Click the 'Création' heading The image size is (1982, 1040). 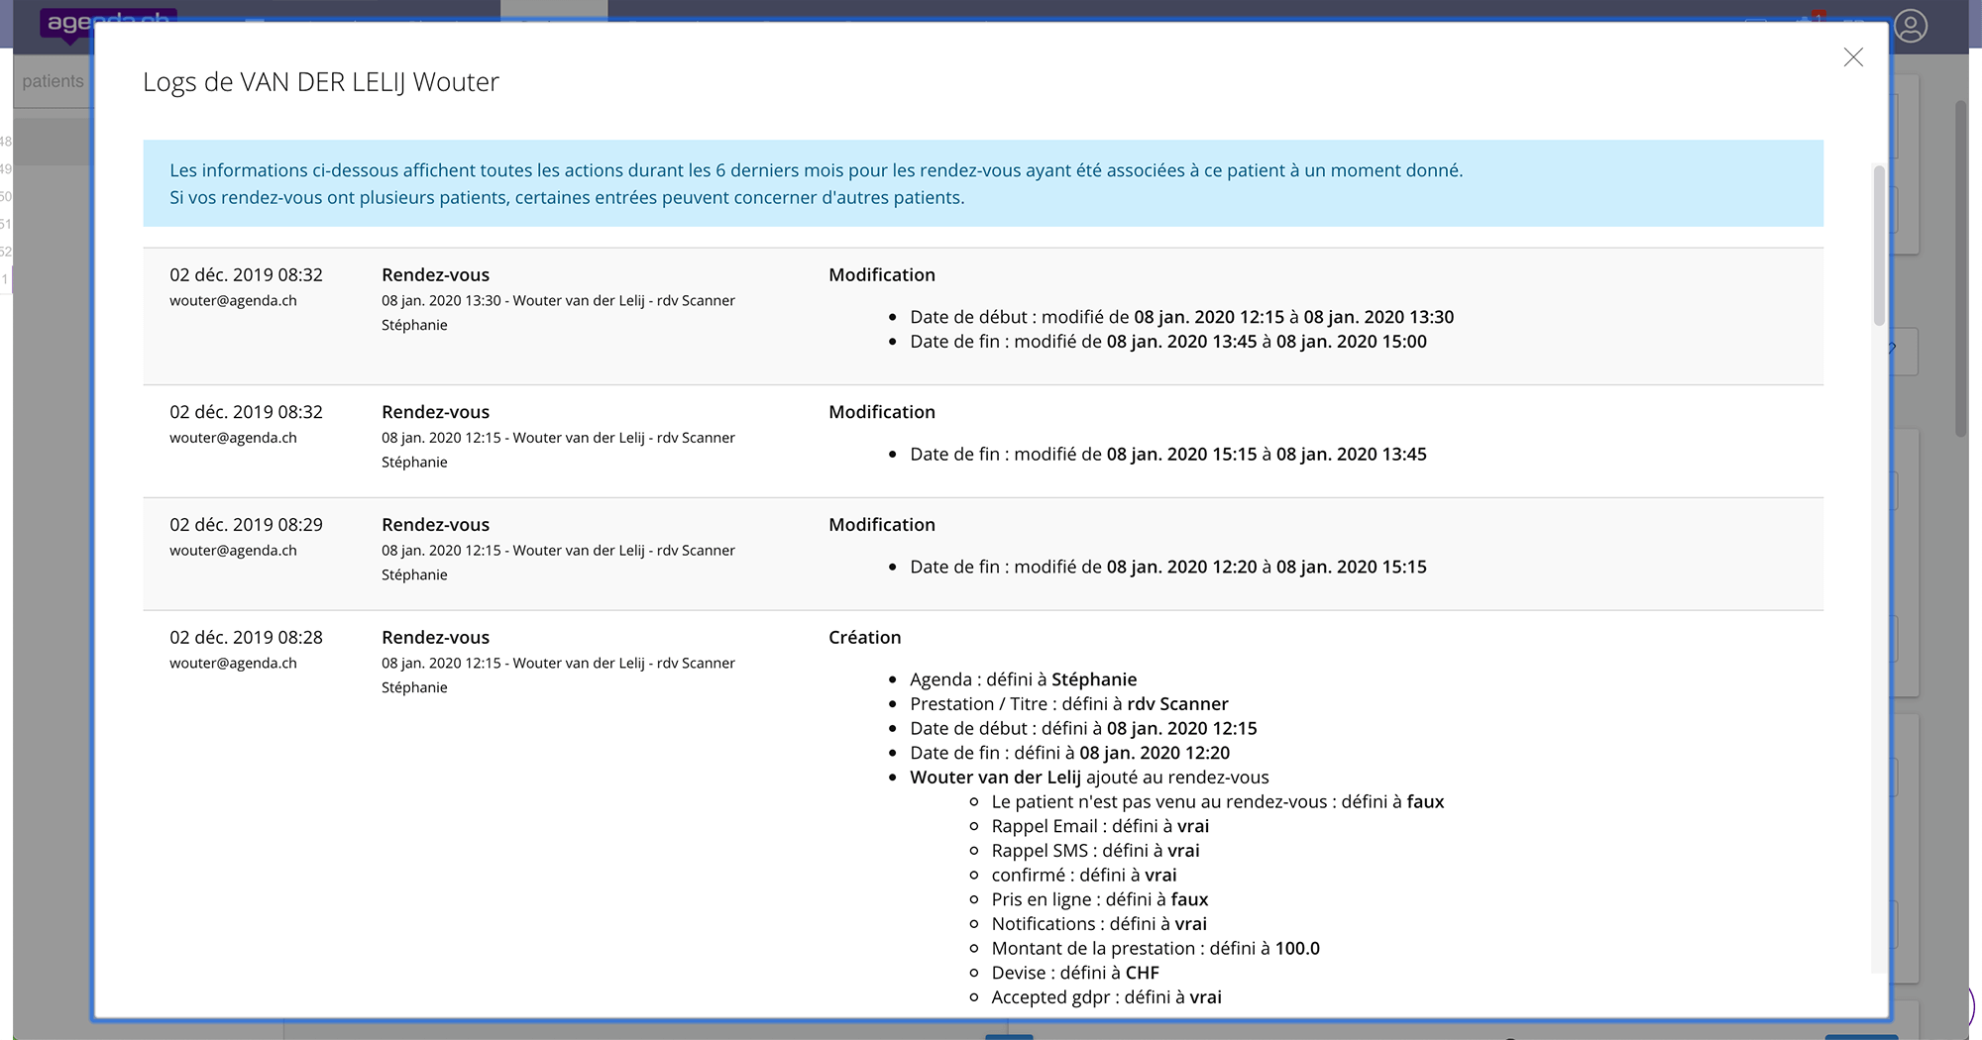pos(864,638)
